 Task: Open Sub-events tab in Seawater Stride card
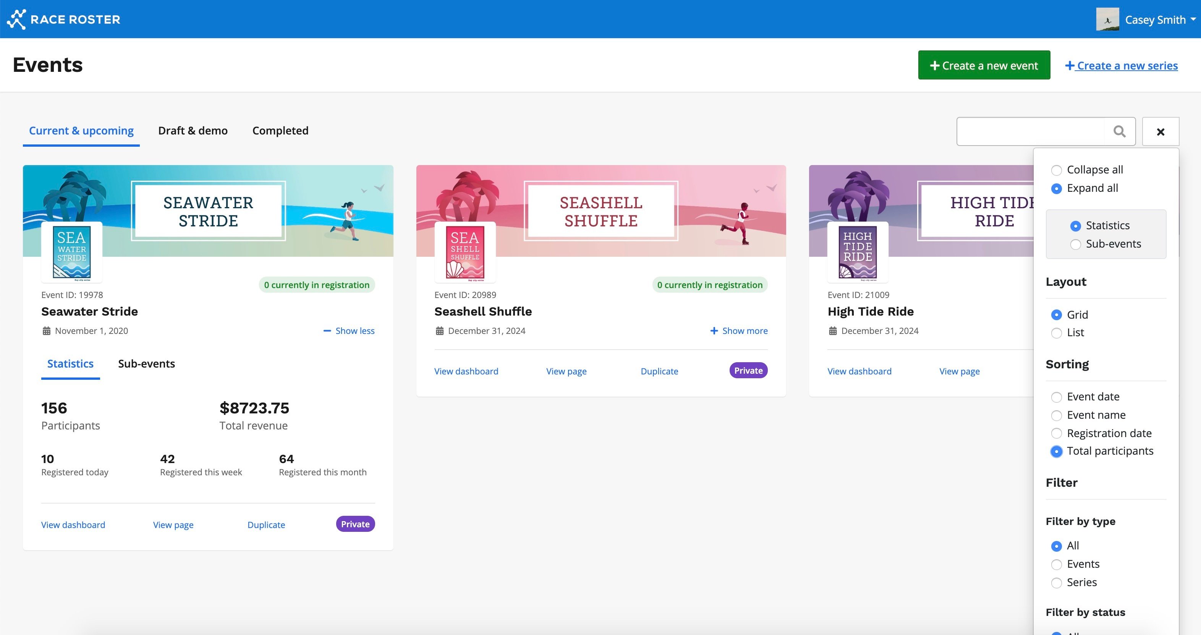pos(146,364)
